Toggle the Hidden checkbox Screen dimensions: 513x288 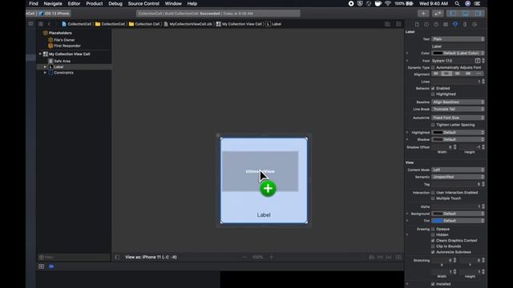coord(433,234)
